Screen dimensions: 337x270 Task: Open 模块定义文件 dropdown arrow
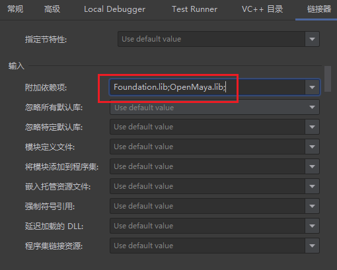pyautogui.click(x=312, y=147)
